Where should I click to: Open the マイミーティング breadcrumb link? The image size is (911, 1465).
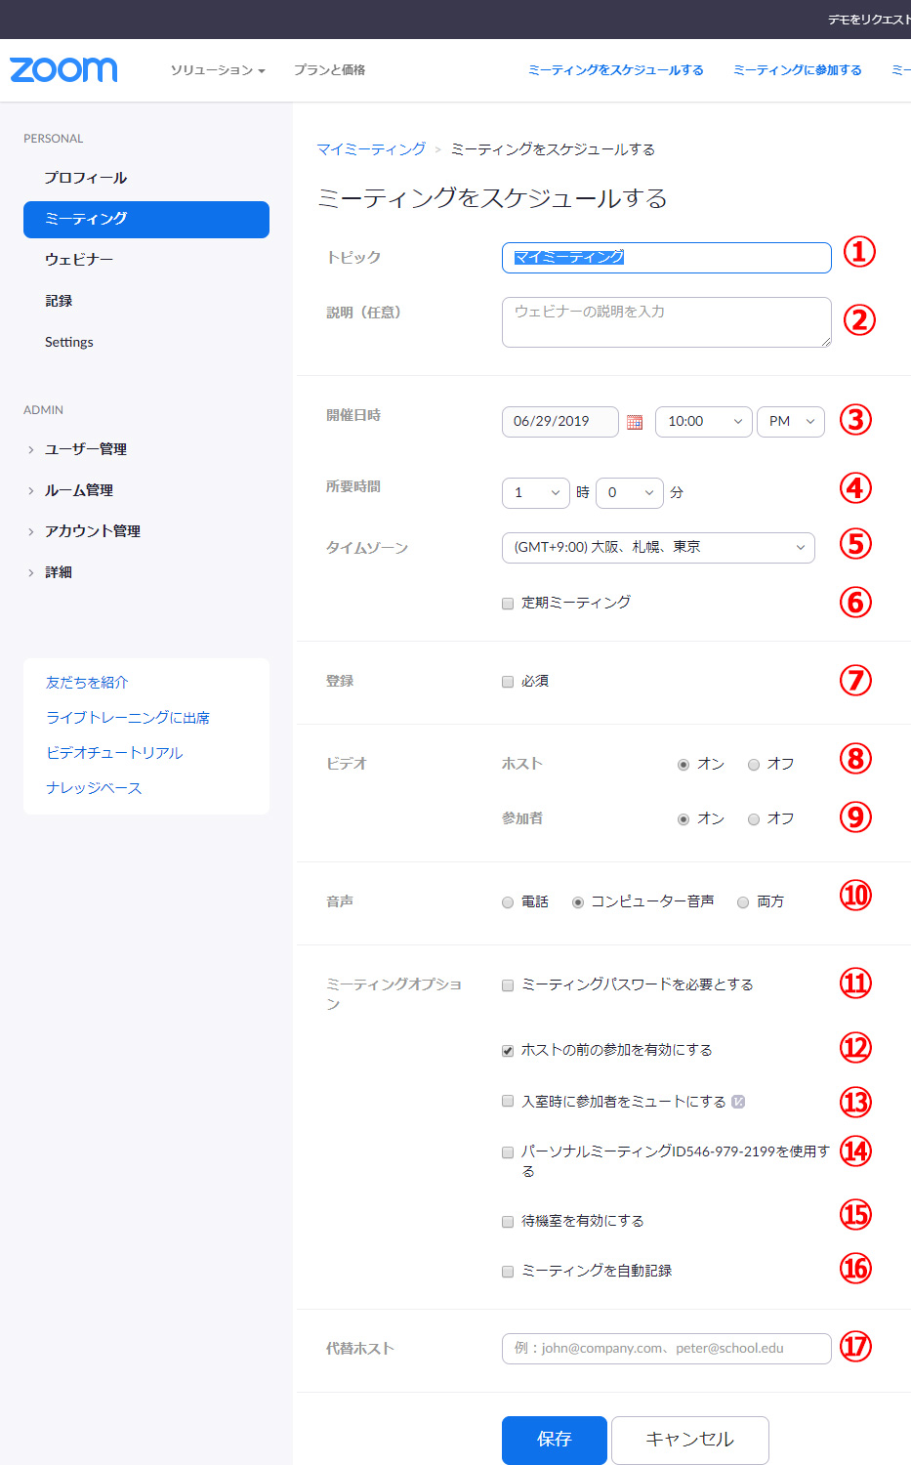371,149
